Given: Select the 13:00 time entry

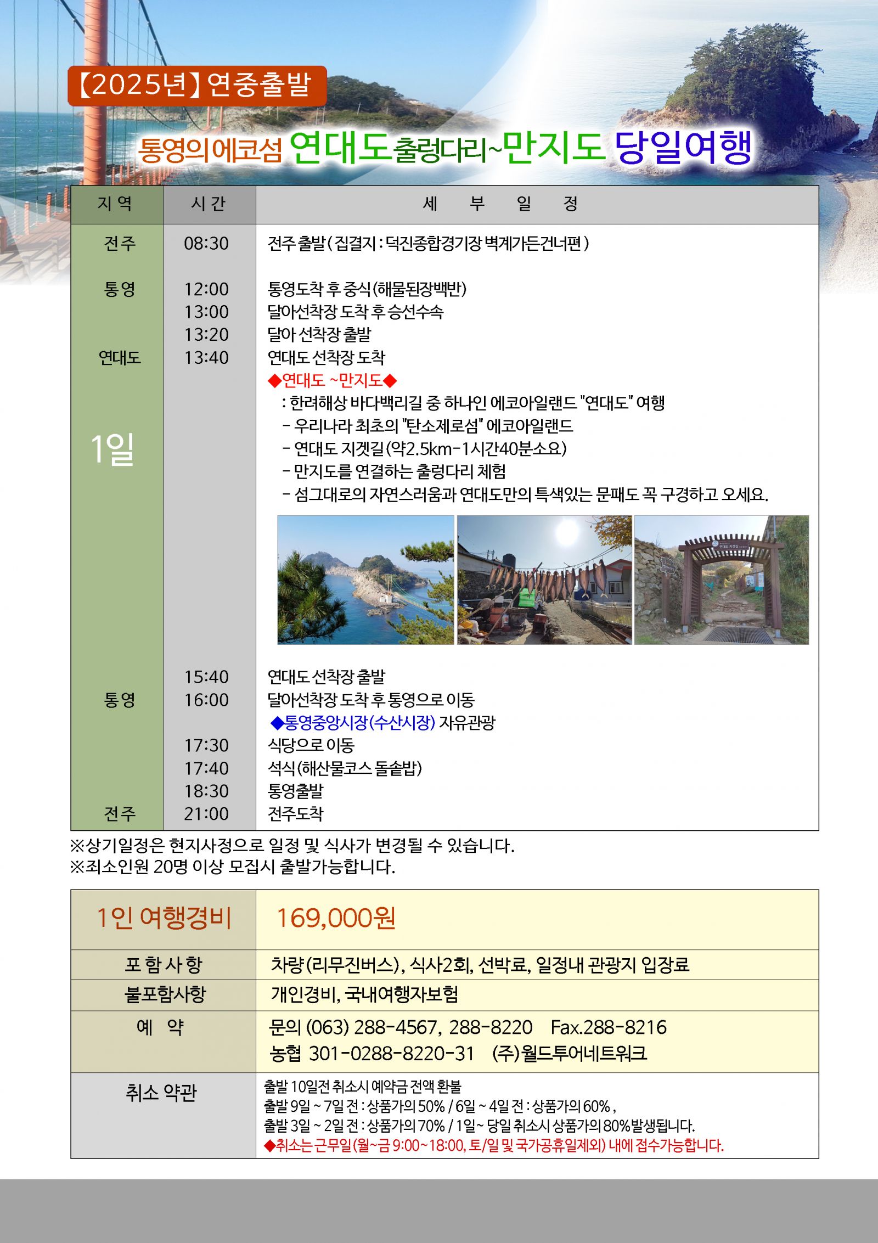Looking at the screenshot, I should 206,312.
